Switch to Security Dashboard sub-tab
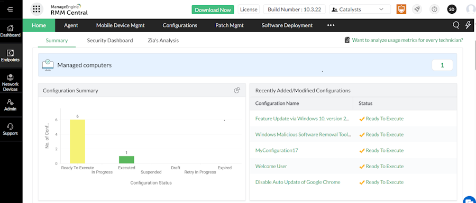The image size is (476, 203). coord(110,40)
